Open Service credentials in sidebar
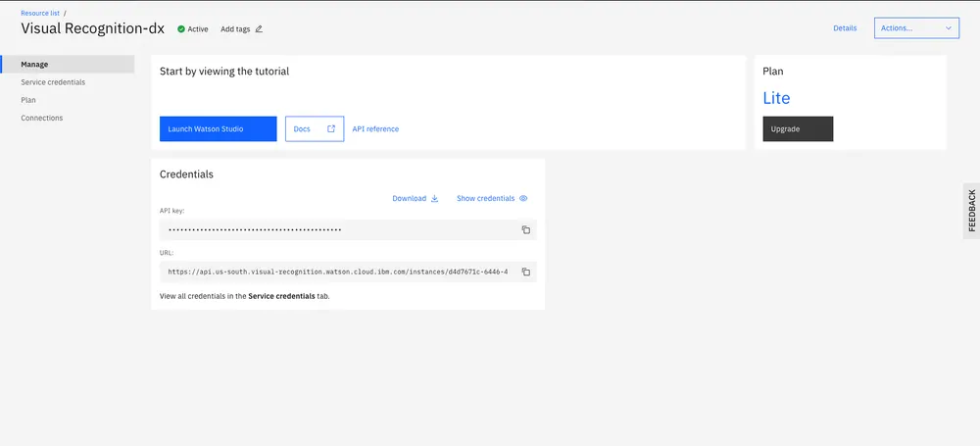 click(53, 82)
